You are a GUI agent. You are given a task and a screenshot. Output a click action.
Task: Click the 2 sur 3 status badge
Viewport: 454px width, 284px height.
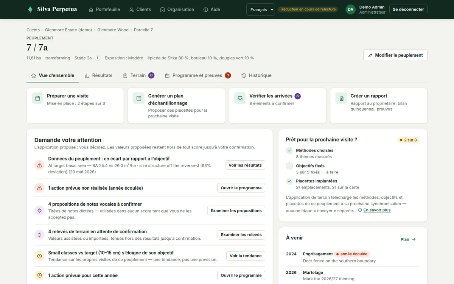[408, 140]
